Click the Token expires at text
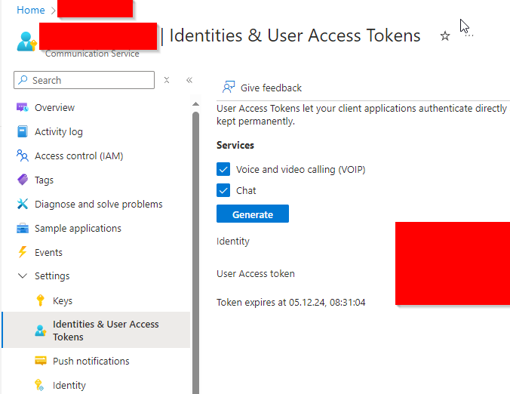 (290, 302)
